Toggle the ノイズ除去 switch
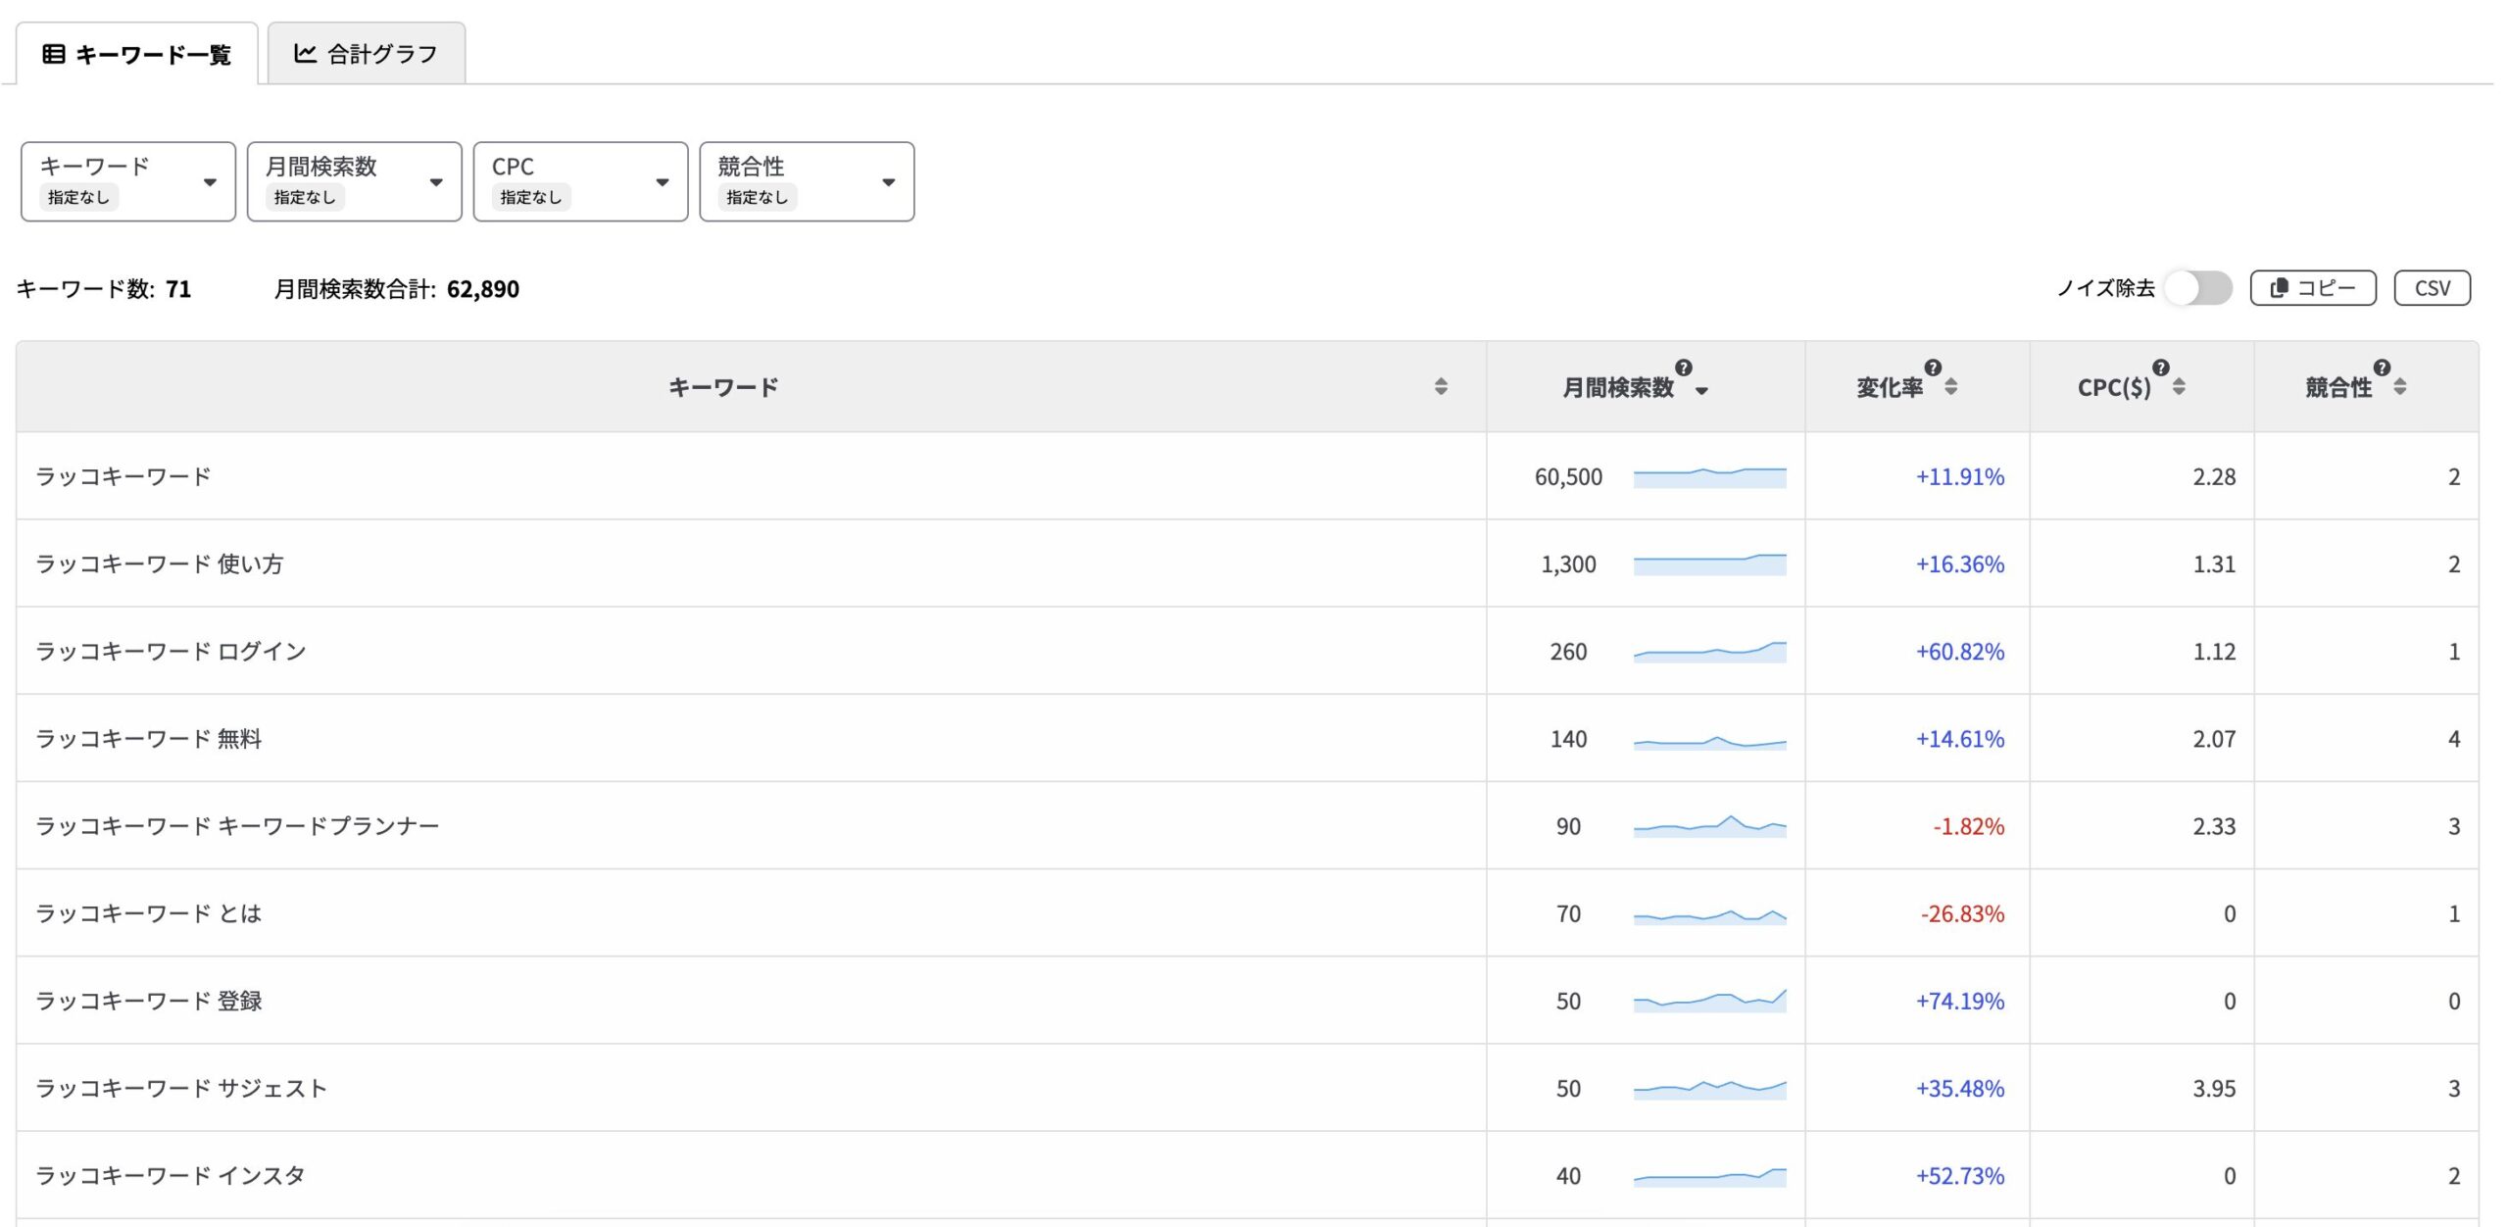Screen dimensions: 2509x1227 coord(2198,288)
